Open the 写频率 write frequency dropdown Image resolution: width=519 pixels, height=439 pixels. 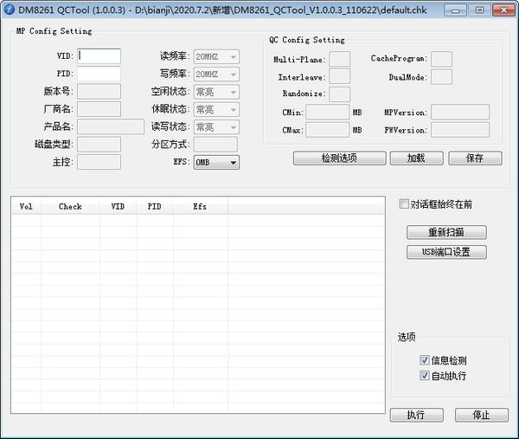(x=216, y=74)
